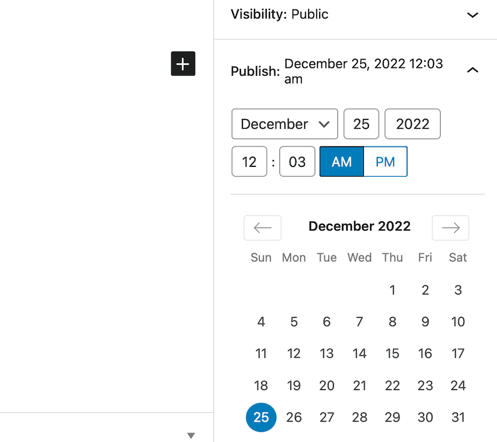Click the December 2022 calendar heading
The image size is (497, 442).
coord(359,226)
